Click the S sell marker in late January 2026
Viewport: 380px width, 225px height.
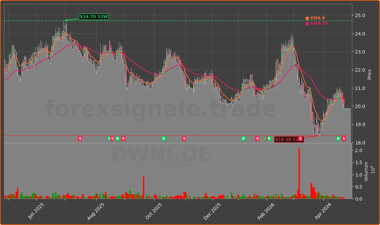(257, 139)
